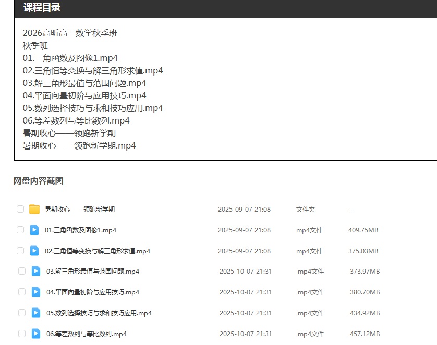Select the checkbox for 01.三角函数及图像1.mp4

pyautogui.click(x=20, y=230)
